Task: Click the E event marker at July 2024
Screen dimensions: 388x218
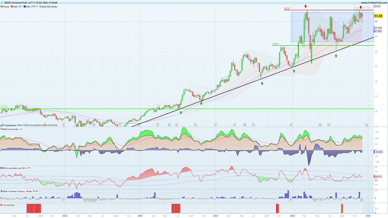Action: click(253, 124)
